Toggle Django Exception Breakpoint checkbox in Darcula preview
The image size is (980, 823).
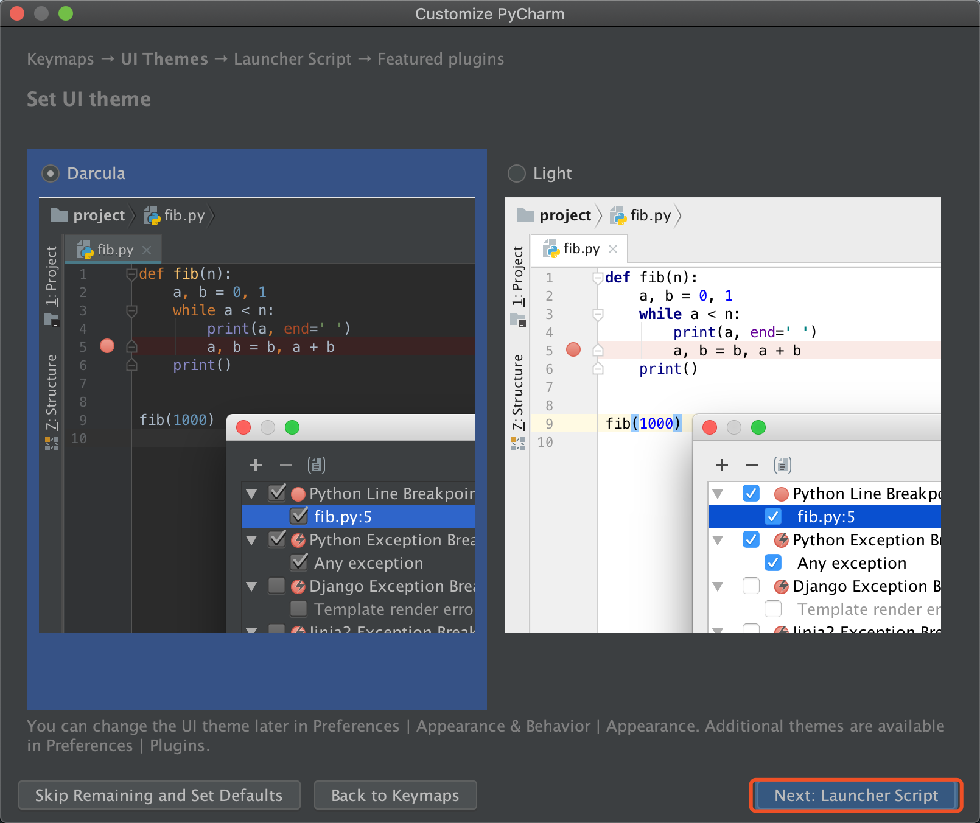point(277,586)
